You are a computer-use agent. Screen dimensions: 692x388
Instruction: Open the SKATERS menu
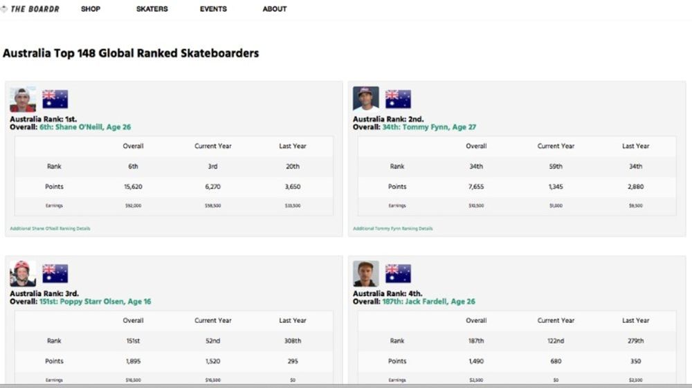[152, 9]
